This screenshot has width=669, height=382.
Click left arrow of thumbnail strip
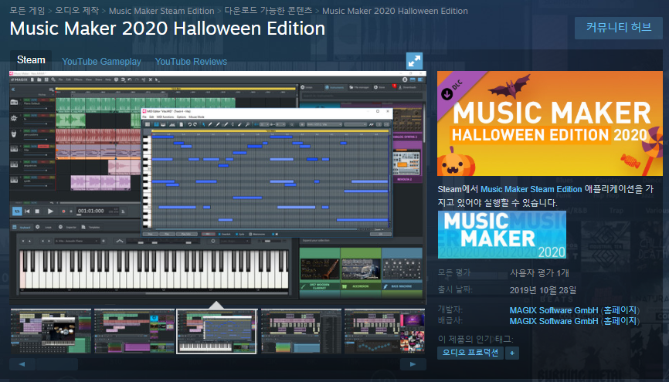coord(22,364)
